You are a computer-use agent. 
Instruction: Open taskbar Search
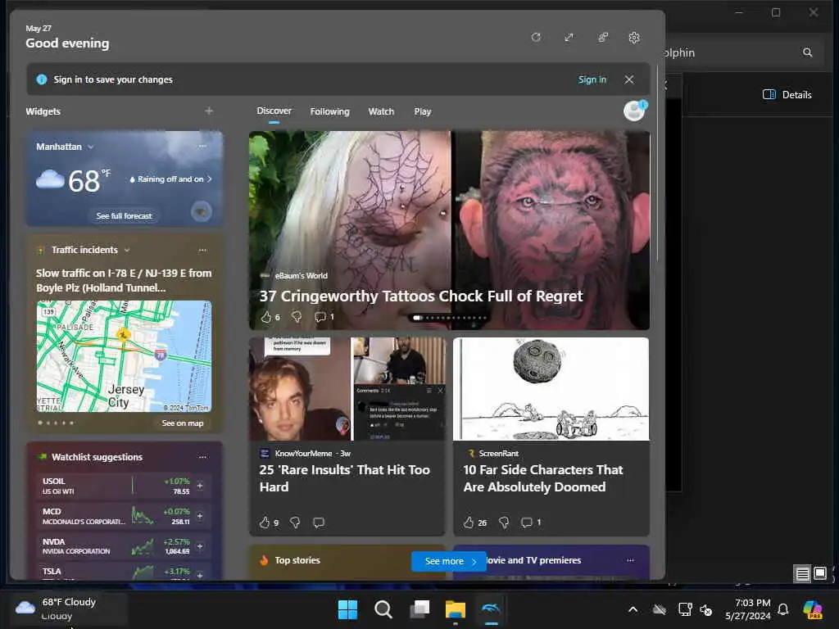383,609
